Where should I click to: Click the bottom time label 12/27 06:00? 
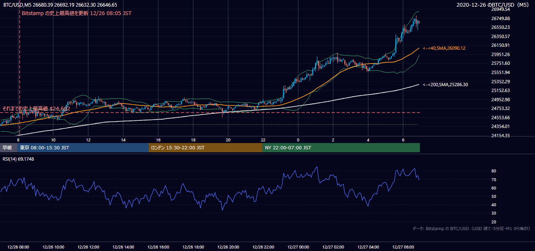[x=403, y=247]
